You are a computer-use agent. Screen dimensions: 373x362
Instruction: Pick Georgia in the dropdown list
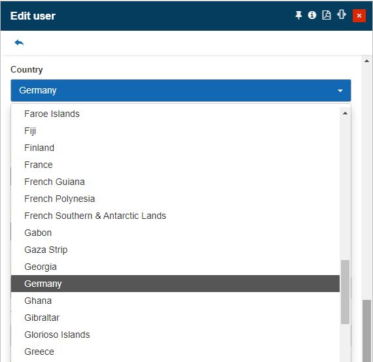coord(175,267)
